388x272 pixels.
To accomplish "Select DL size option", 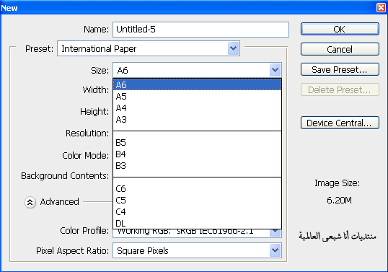I will click(197, 223).
